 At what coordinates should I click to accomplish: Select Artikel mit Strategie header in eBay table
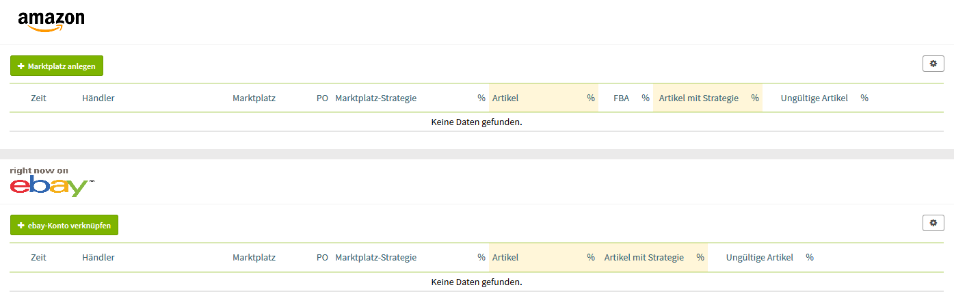tap(644, 258)
